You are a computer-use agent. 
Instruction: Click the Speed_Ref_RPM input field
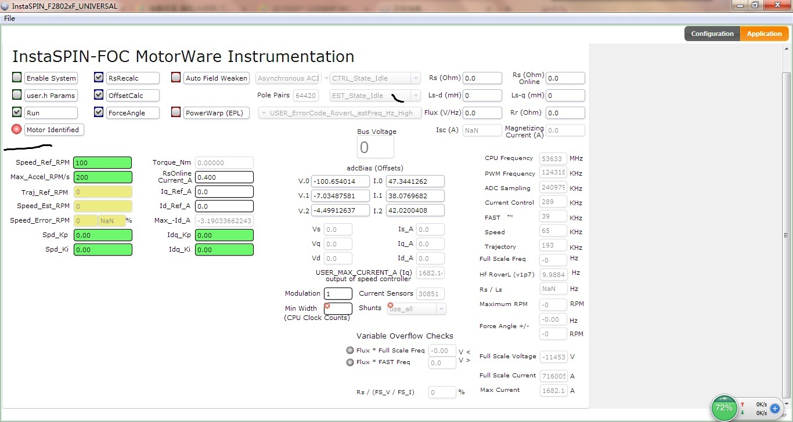(102, 163)
